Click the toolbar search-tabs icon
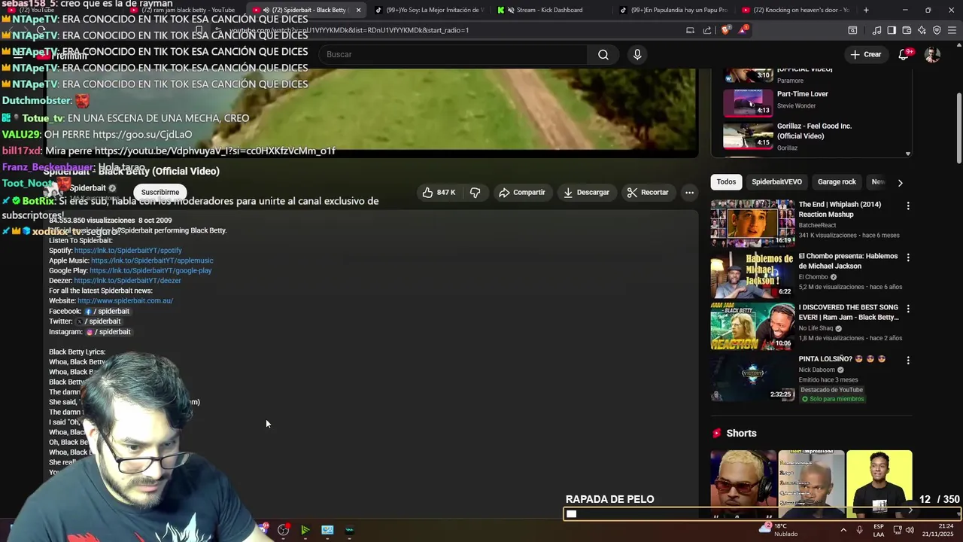The image size is (963, 542). [x=852, y=30]
